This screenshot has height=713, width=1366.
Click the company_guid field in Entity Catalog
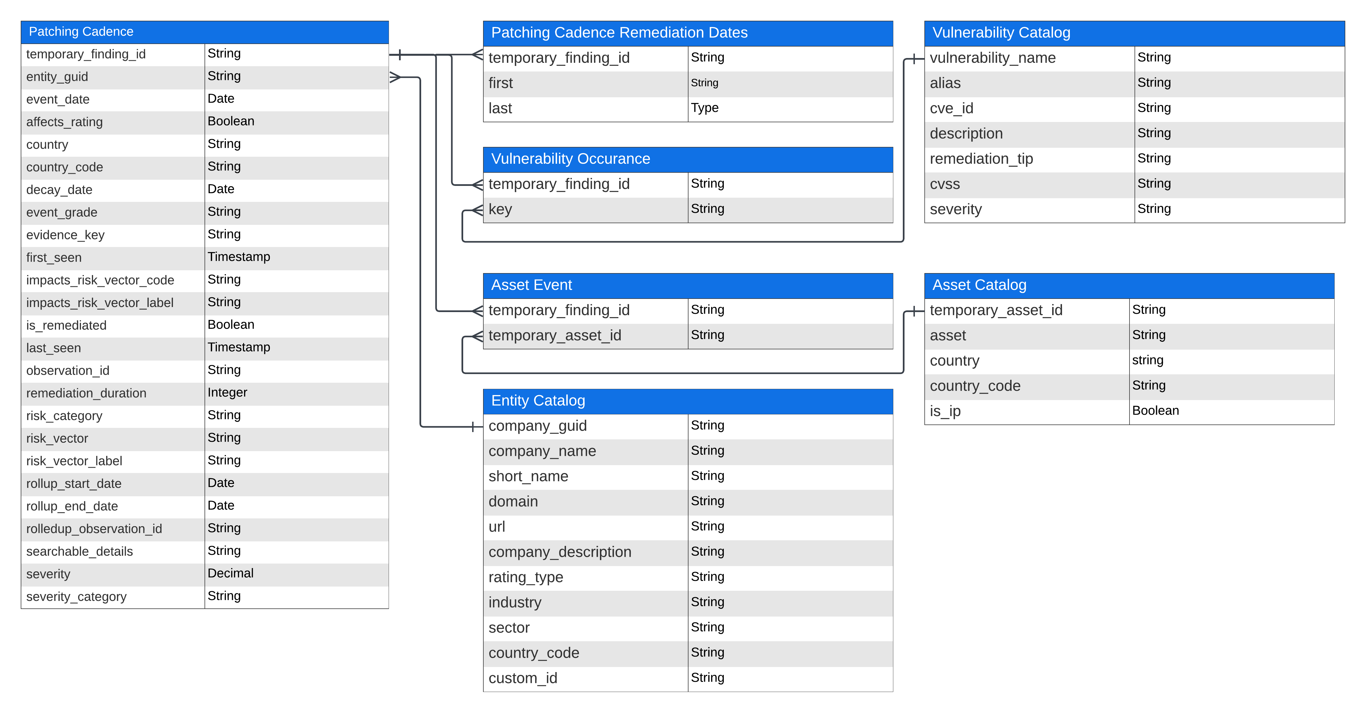537,426
